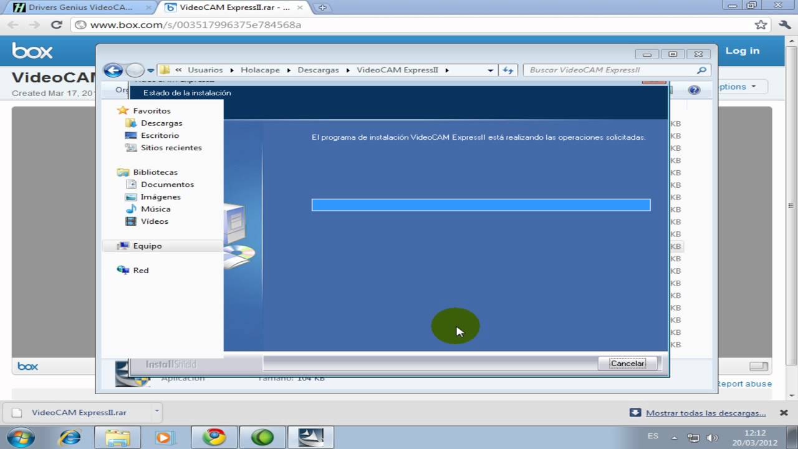Click volume speaker tray icon
Viewport: 798px width, 449px height.
pos(711,438)
